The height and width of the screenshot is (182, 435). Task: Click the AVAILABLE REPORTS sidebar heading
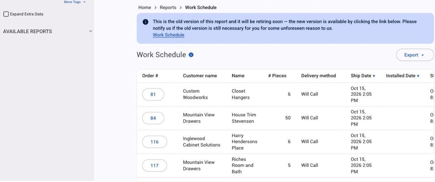tap(28, 32)
